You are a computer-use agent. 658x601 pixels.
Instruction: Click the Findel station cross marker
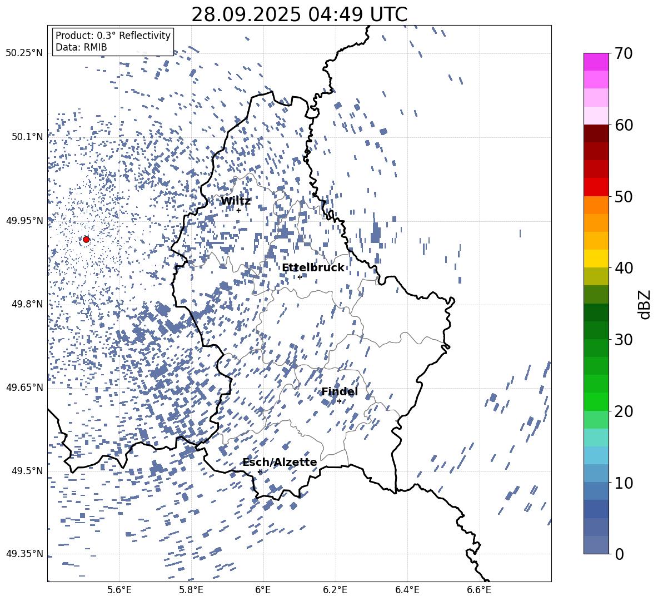[339, 401]
